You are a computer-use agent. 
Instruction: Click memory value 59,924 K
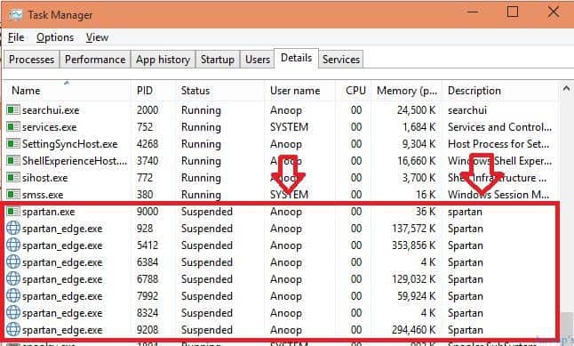pos(416,296)
